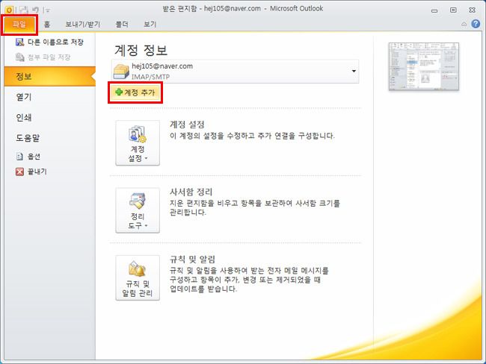Open the Help question mark icon

coord(476,24)
